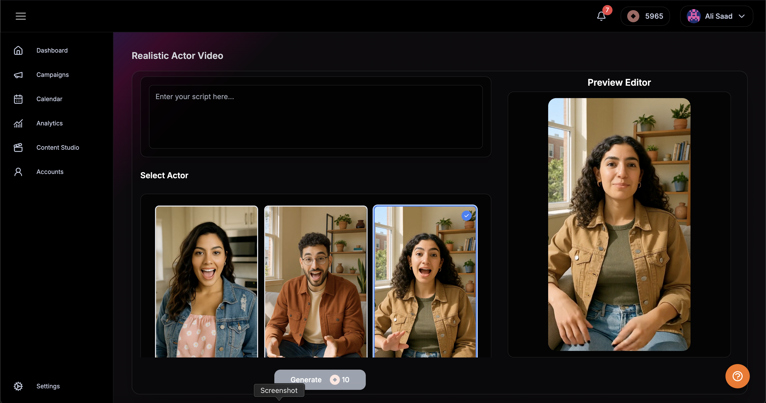Click the Generate button
This screenshot has width=766, height=403.
pyautogui.click(x=320, y=379)
